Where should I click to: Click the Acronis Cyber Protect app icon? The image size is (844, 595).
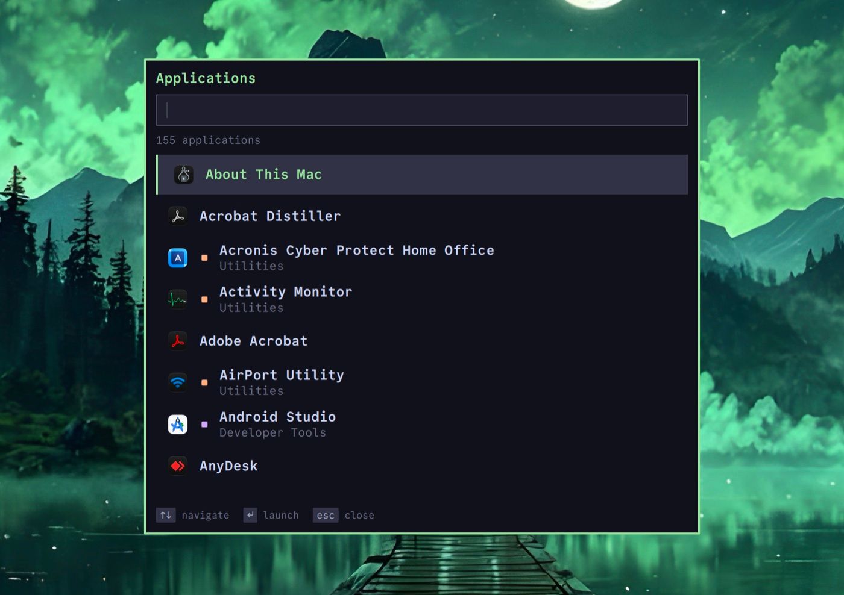(178, 258)
